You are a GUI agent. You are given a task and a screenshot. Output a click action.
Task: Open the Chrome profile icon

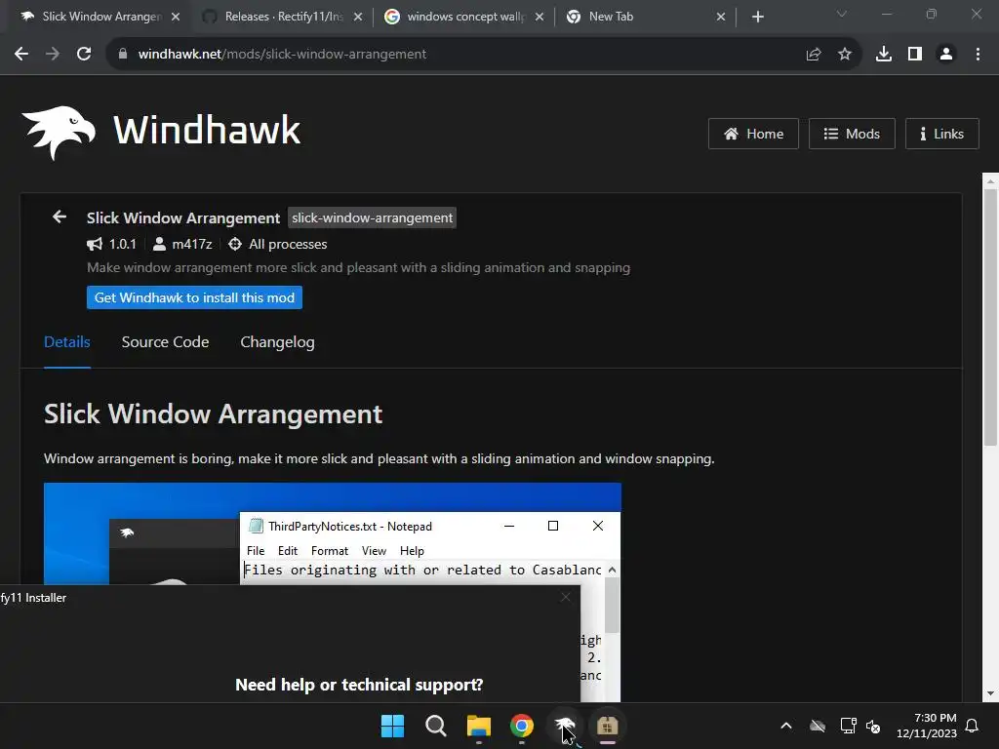tap(946, 55)
